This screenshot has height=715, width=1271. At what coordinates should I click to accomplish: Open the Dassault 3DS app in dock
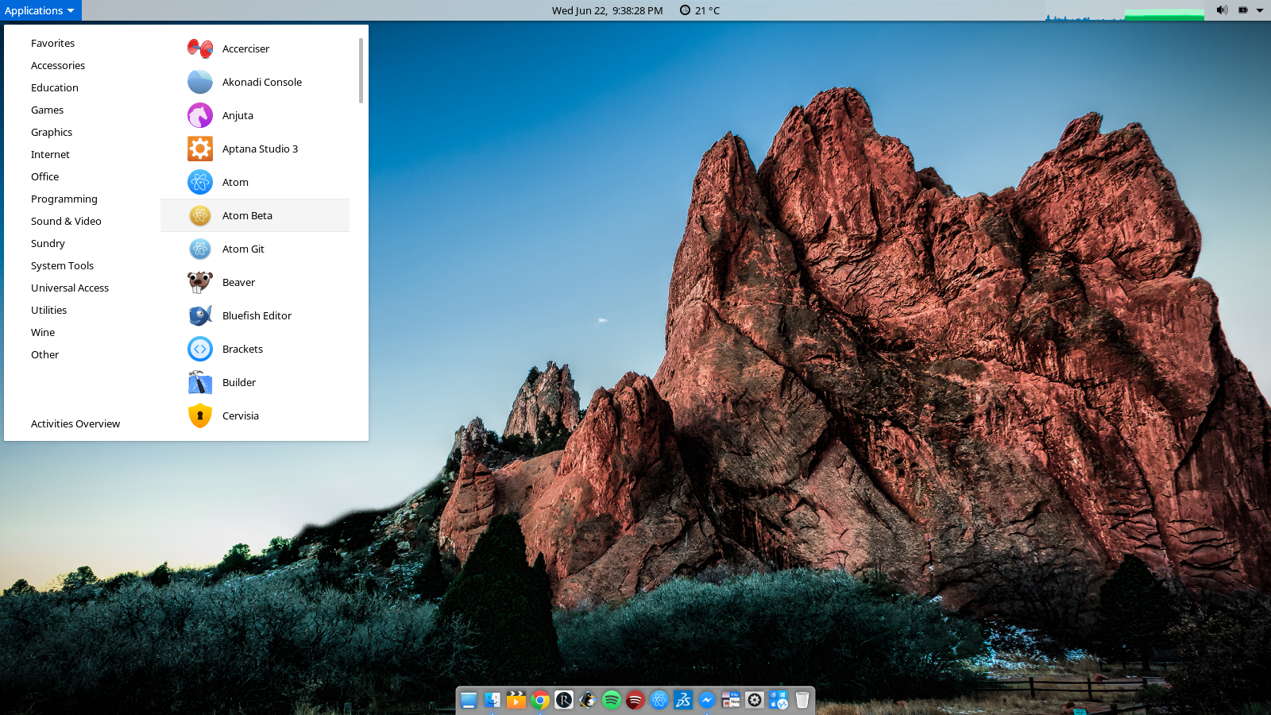click(683, 700)
